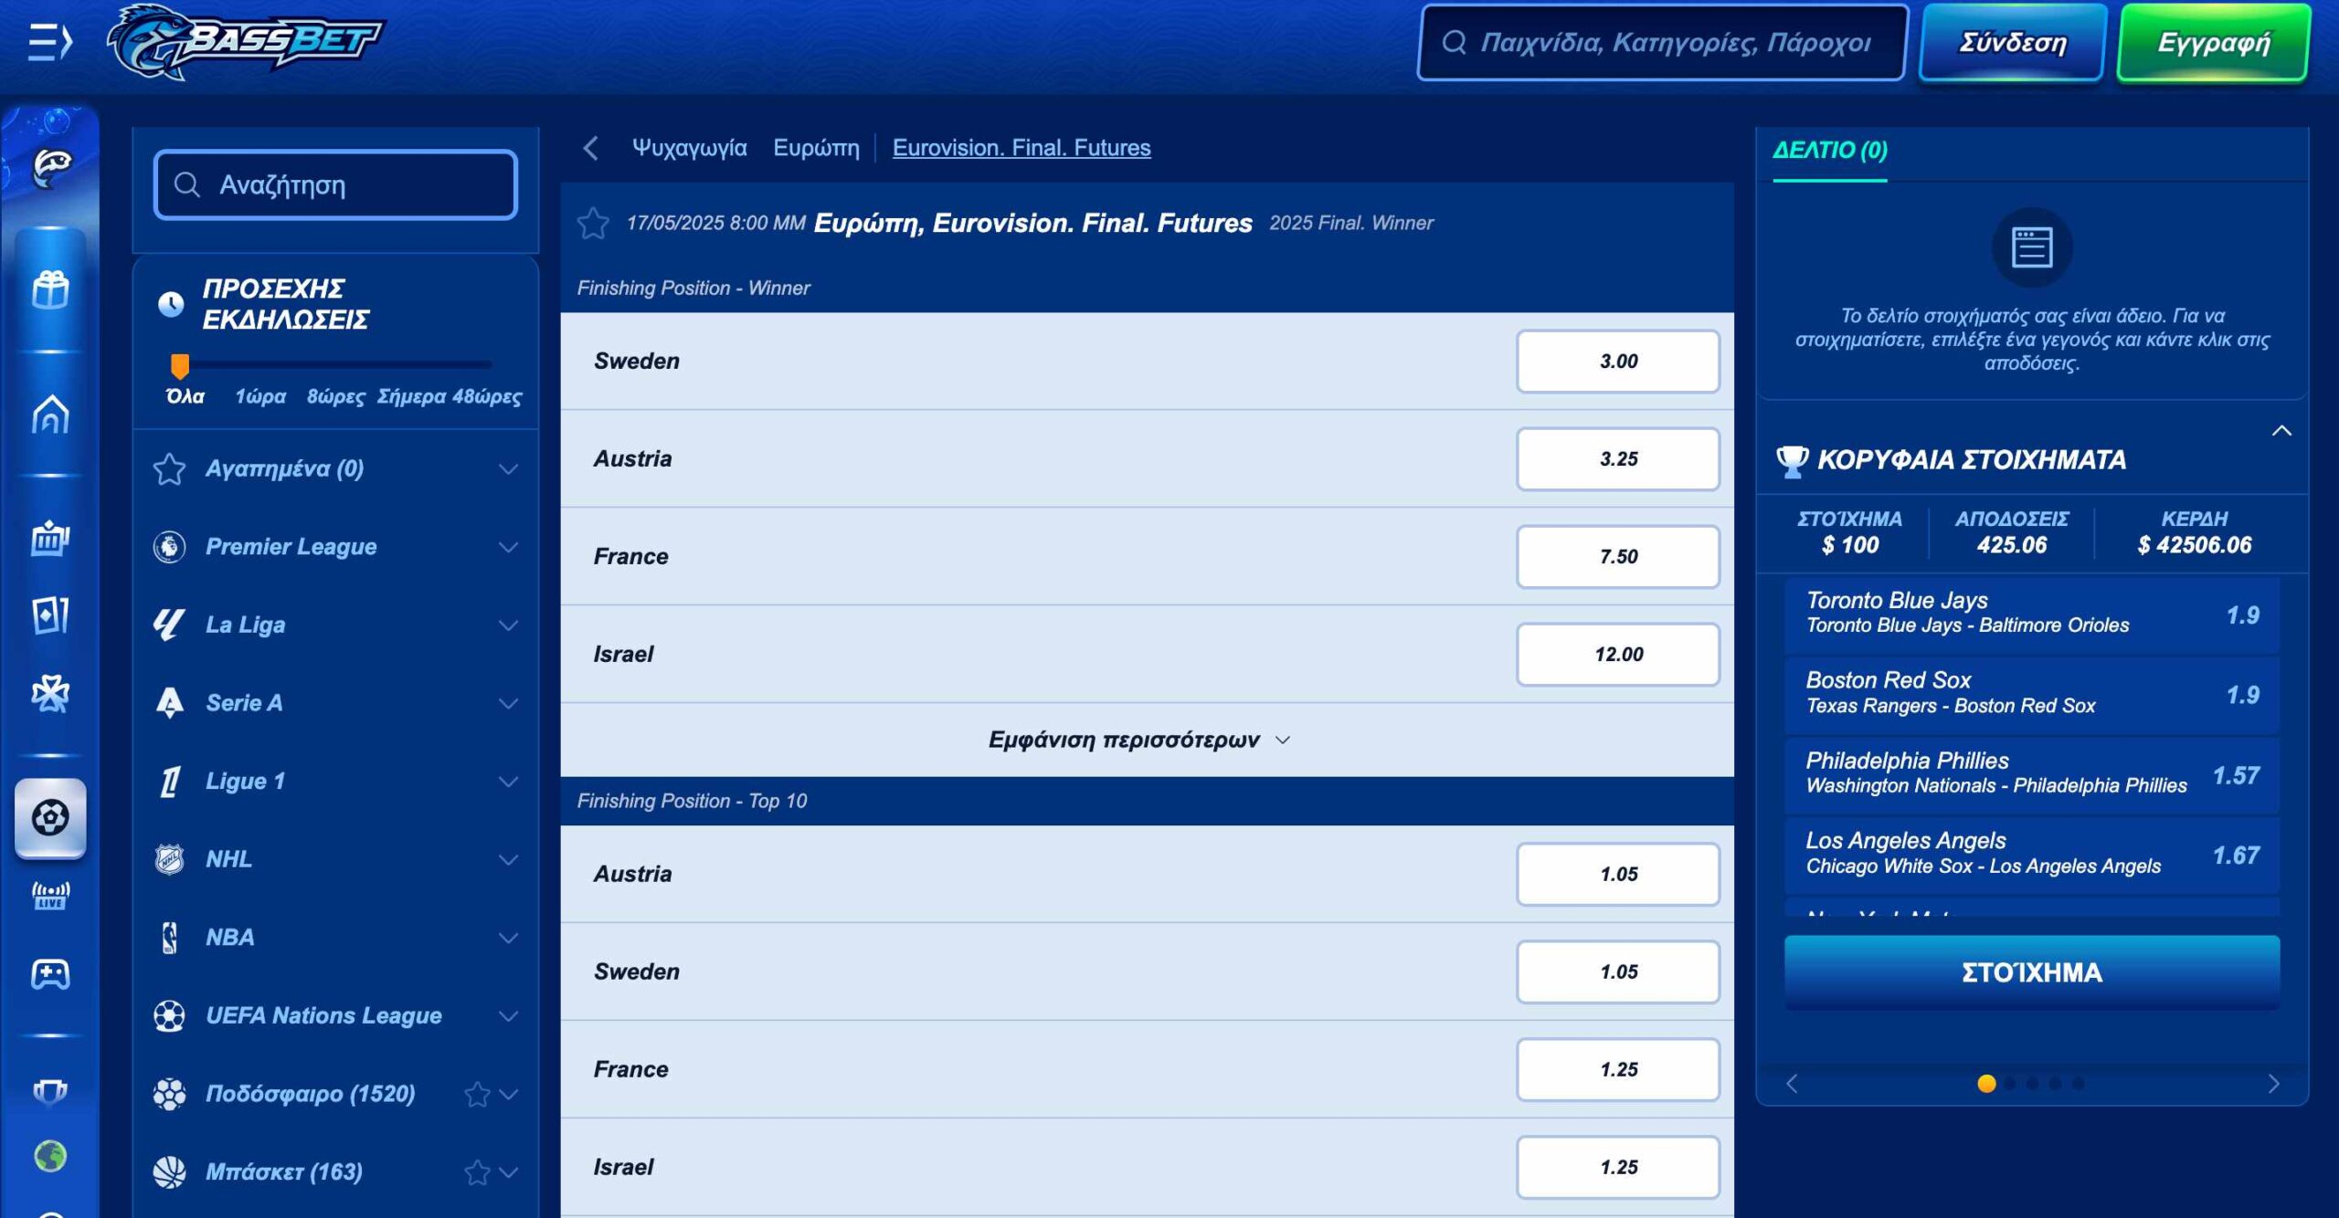The image size is (2339, 1218).
Task: Open the gift box promotions icon
Action: pyautogui.click(x=50, y=290)
